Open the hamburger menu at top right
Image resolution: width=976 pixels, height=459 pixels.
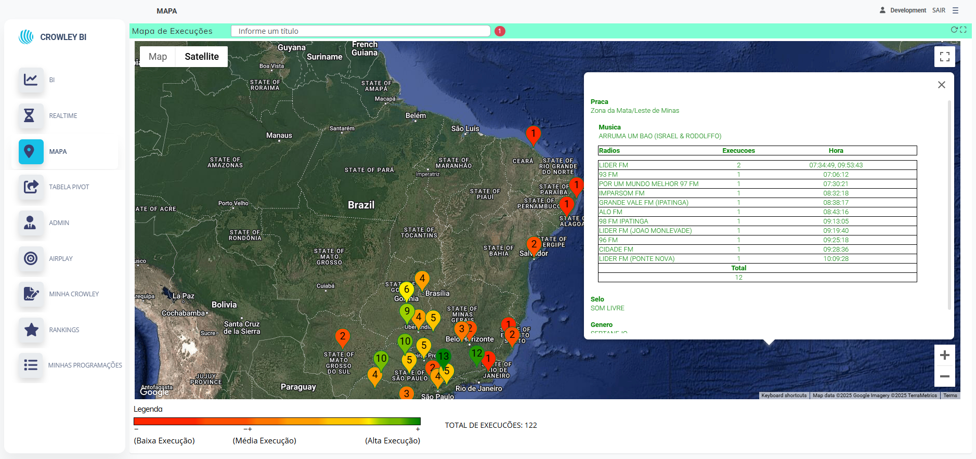click(955, 10)
